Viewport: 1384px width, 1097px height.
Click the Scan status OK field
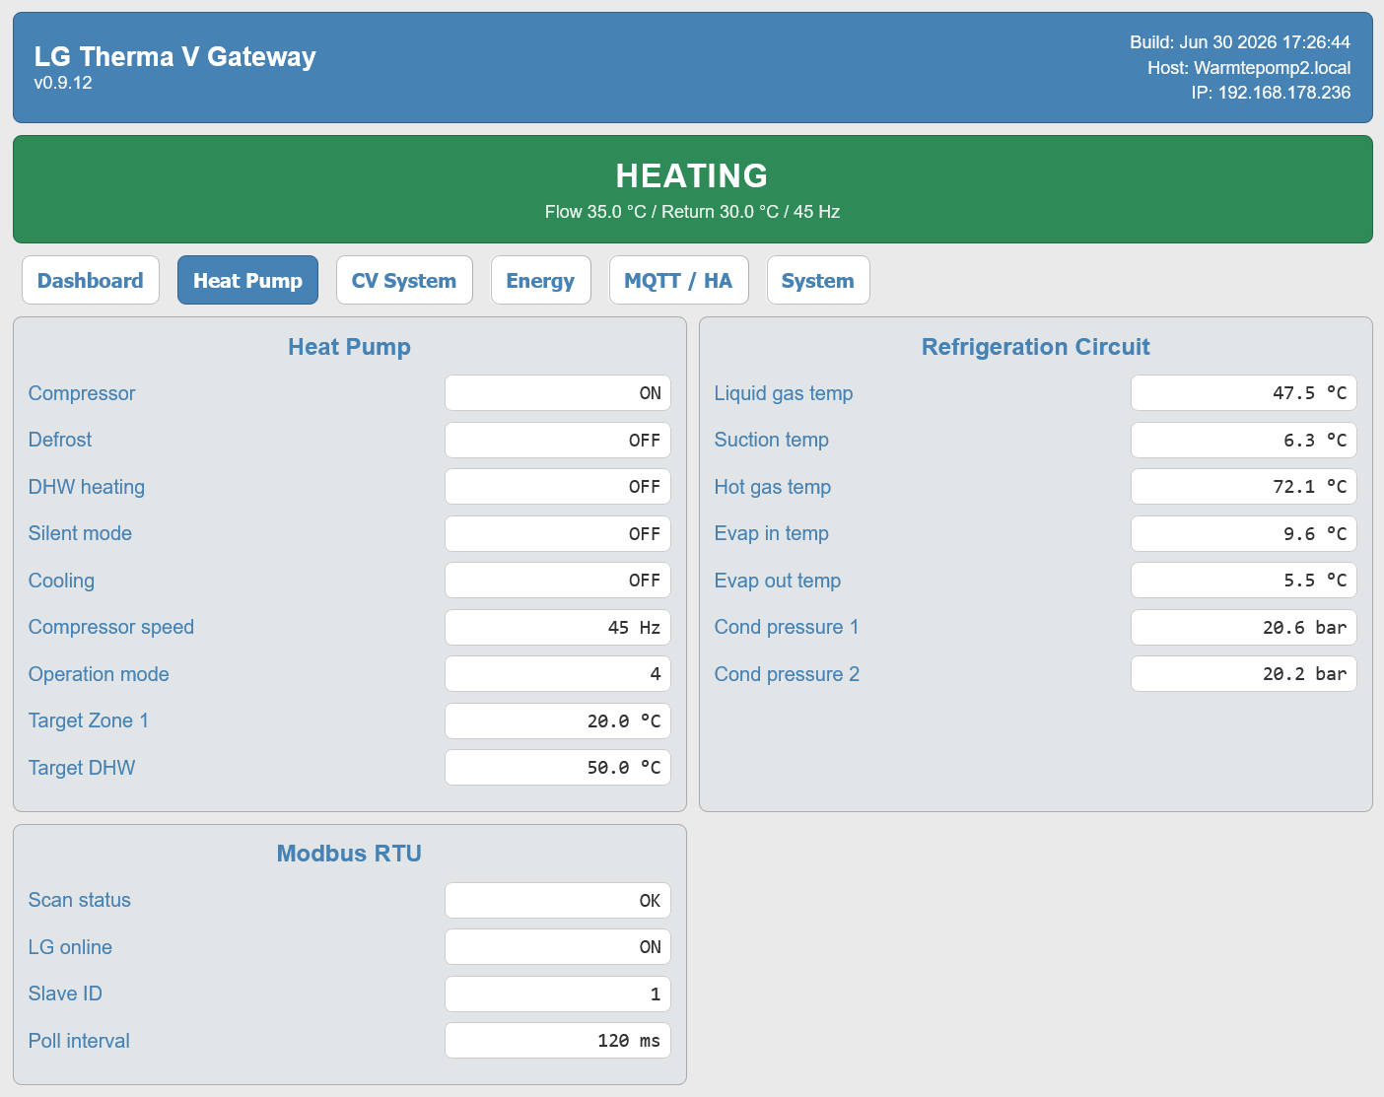(x=558, y=900)
